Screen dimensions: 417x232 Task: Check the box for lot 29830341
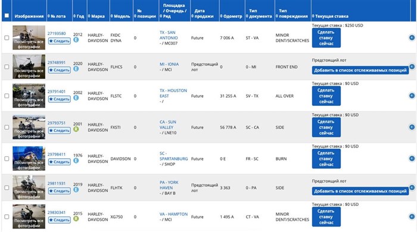tap(7, 217)
